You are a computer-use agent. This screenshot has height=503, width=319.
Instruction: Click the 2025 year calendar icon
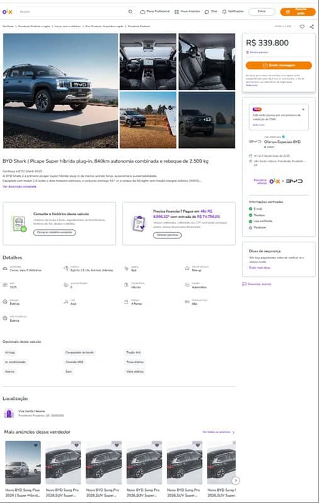click(x=5, y=285)
